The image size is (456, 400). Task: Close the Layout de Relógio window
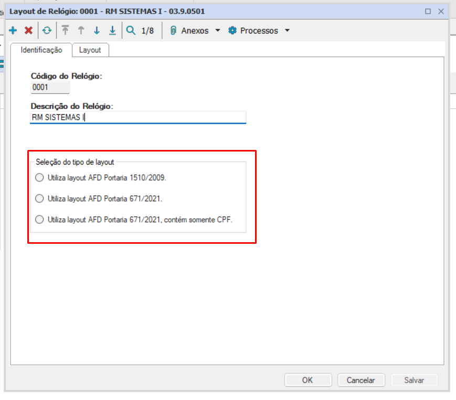click(441, 12)
